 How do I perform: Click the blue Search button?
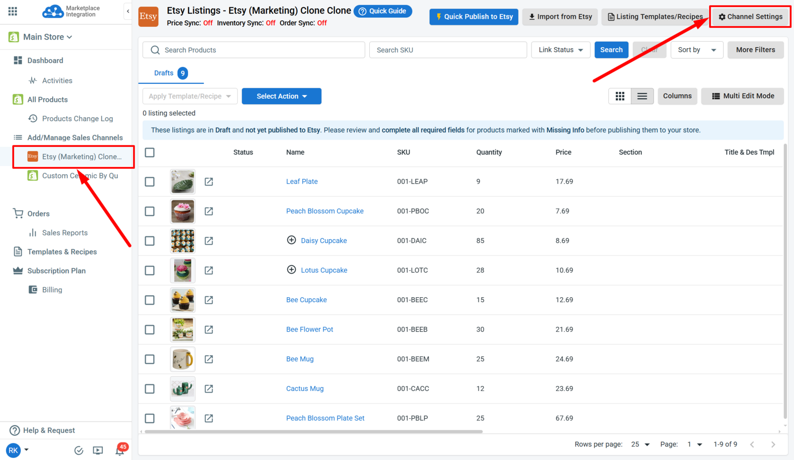[x=611, y=50]
